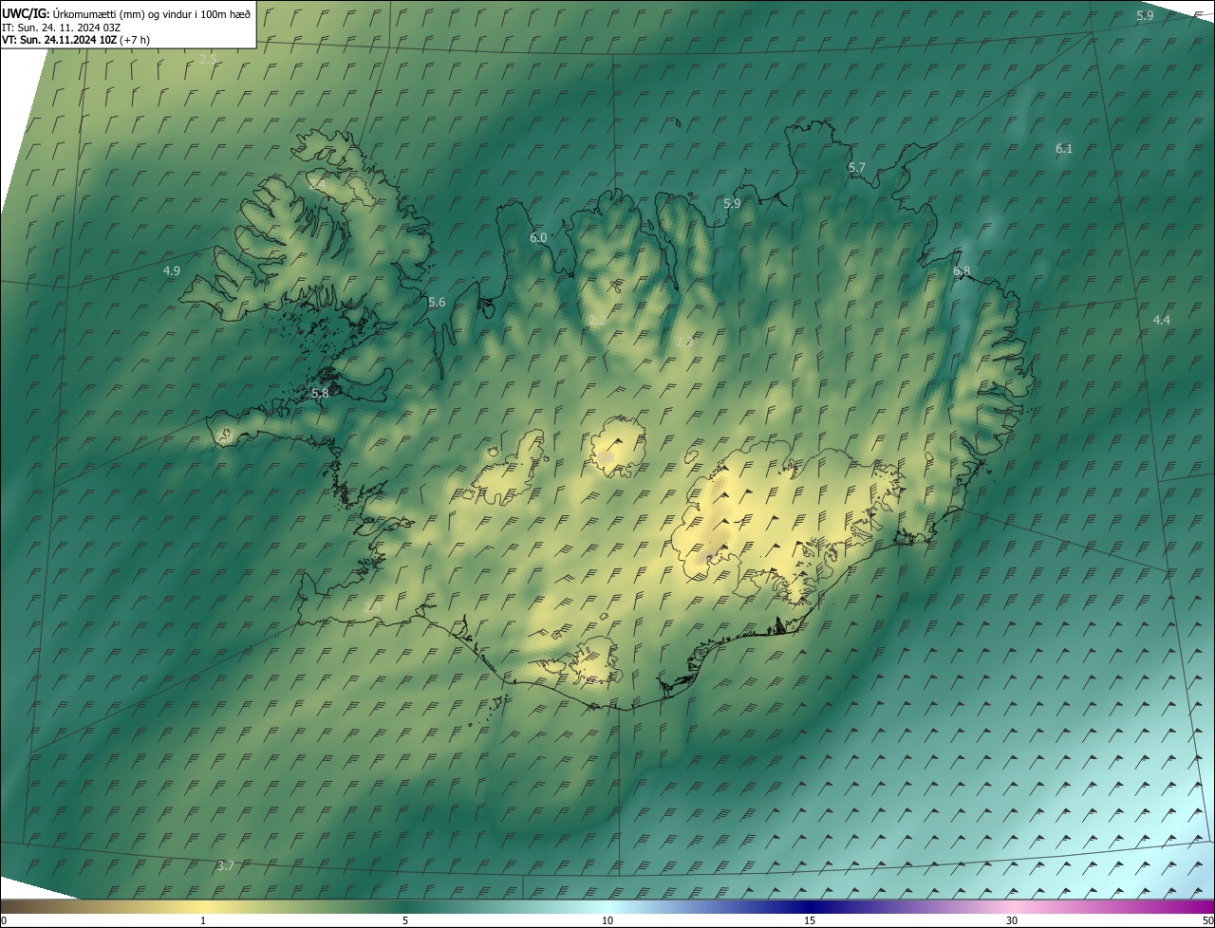Click the 3.7 value label on the map
The image size is (1215, 928).
[225, 865]
